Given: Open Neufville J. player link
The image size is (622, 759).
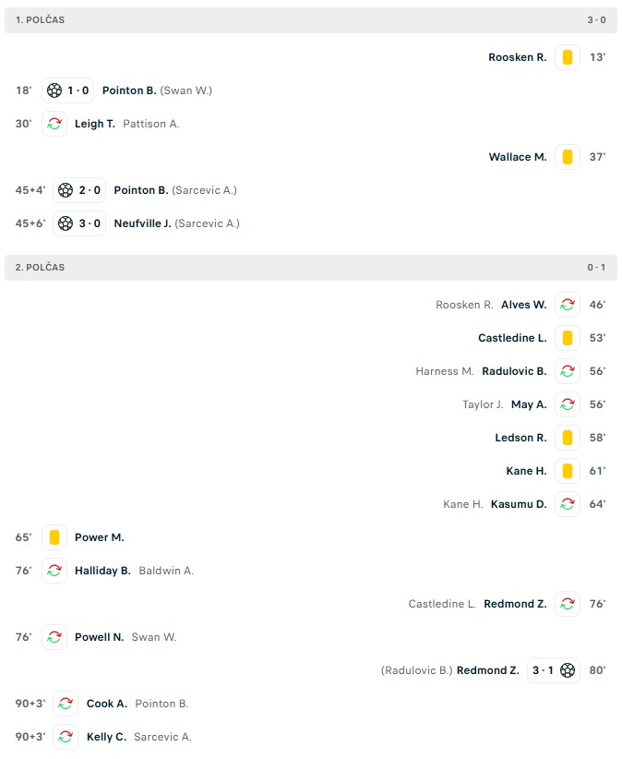Looking at the screenshot, I should click(142, 223).
